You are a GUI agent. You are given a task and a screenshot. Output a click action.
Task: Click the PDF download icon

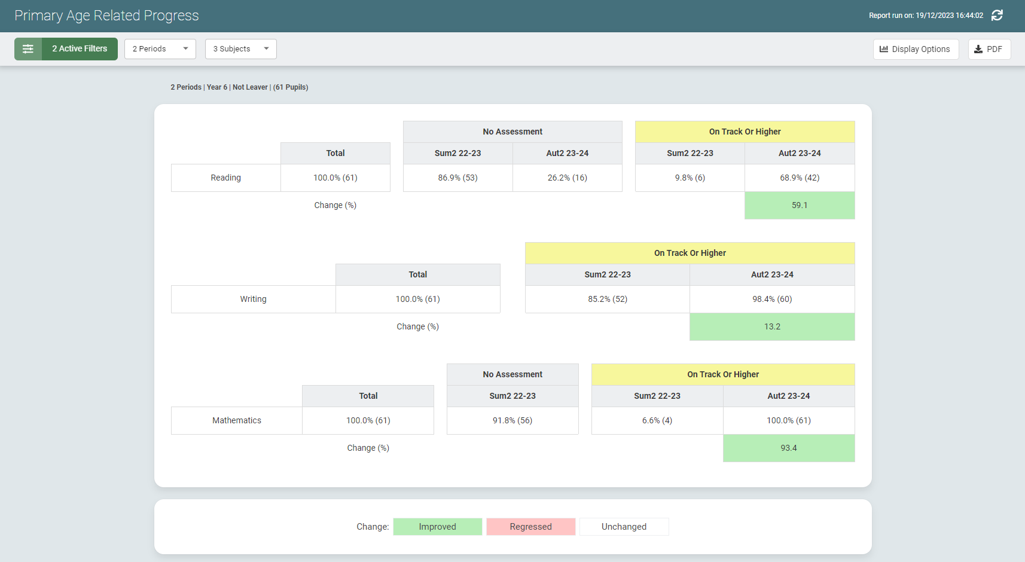978,49
